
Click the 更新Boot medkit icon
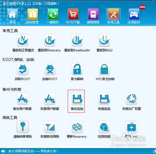(132, 127)
